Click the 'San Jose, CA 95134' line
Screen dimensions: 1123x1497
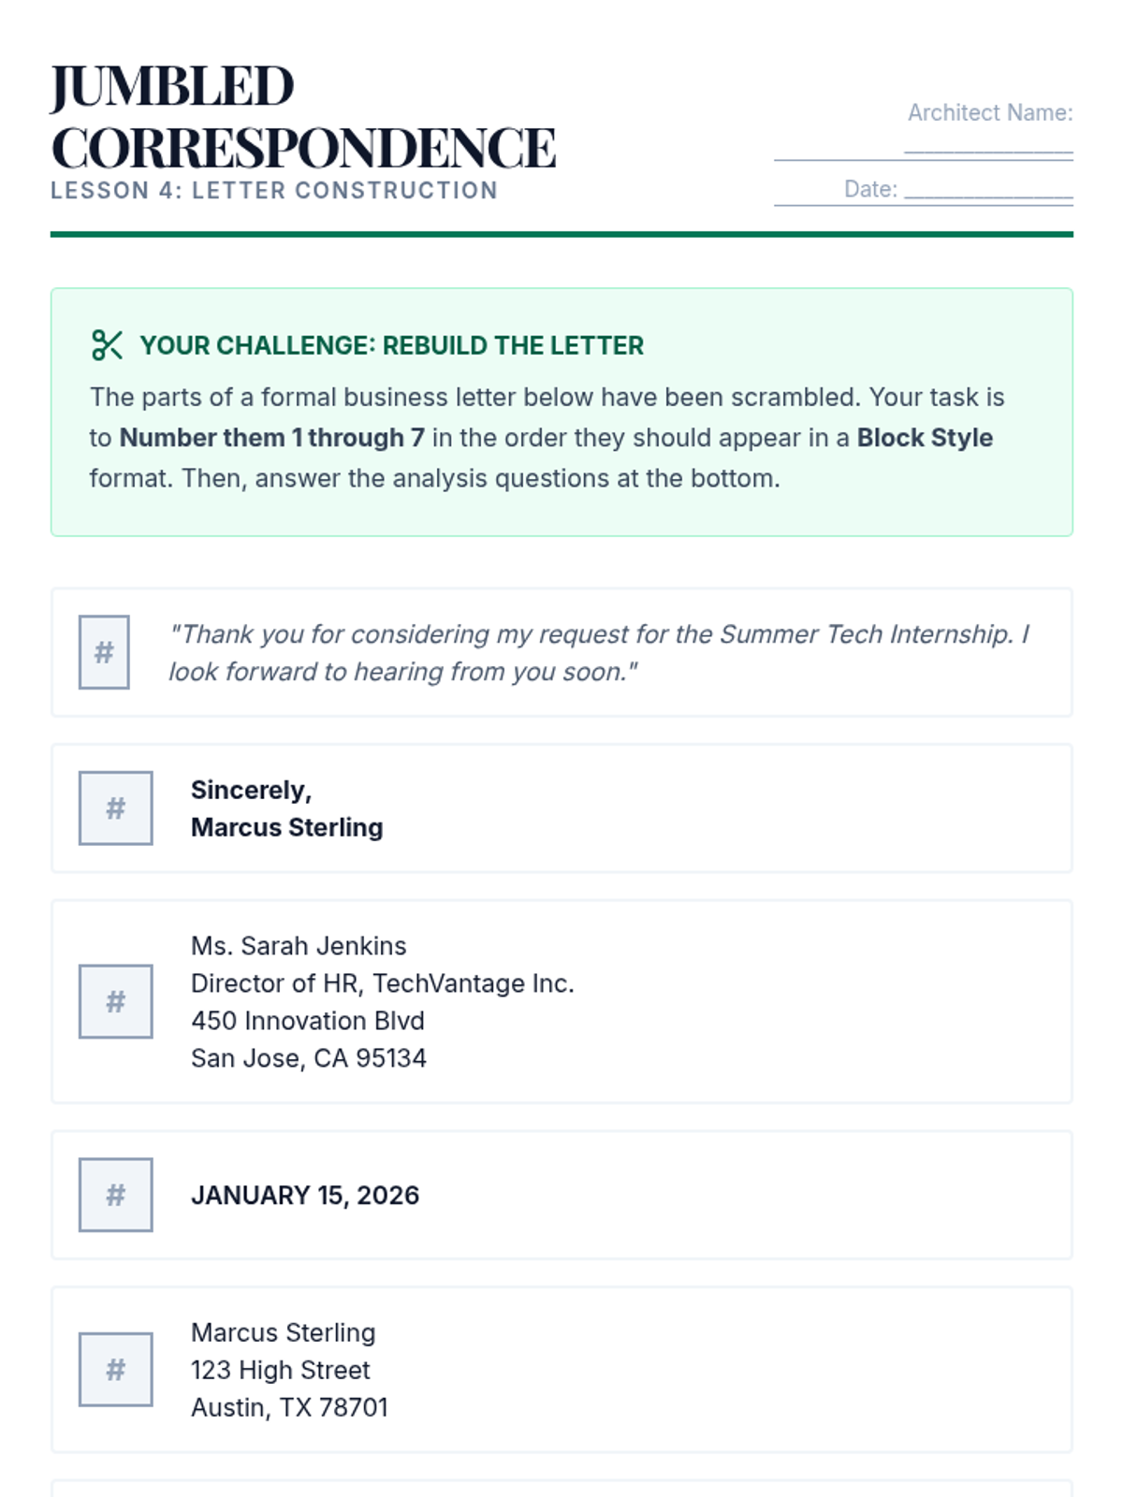pos(309,1058)
